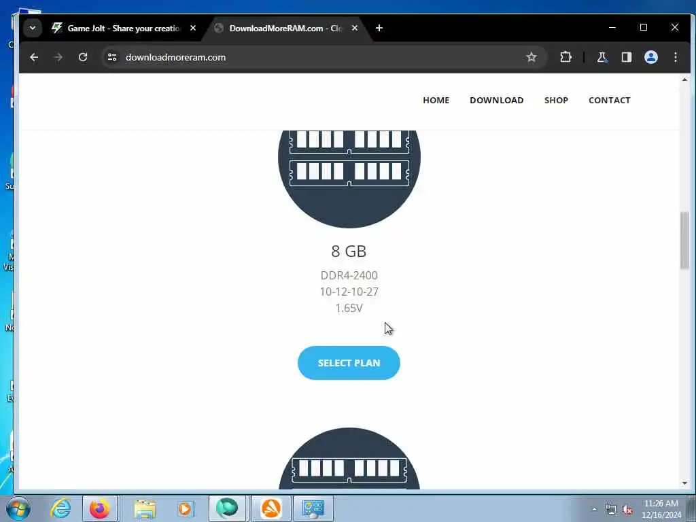This screenshot has width=696, height=522.
Task: Click the 1.65V voltage text
Action: pyautogui.click(x=349, y=308)
